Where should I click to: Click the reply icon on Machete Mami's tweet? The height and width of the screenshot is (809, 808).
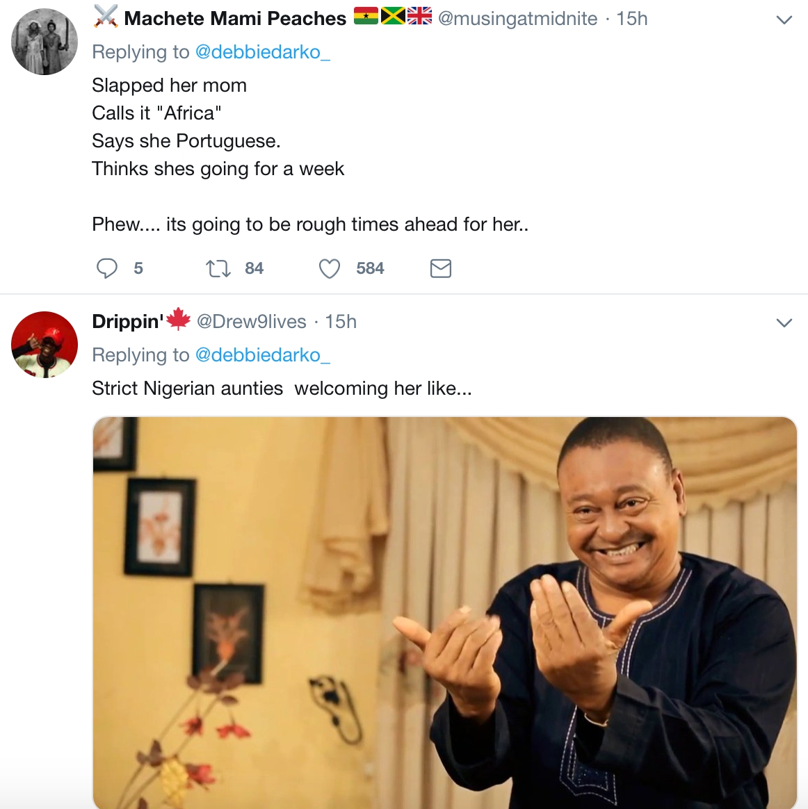click(106, 268)
